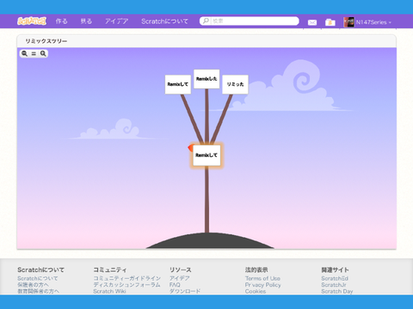Click the リソース footer heading

181,270
